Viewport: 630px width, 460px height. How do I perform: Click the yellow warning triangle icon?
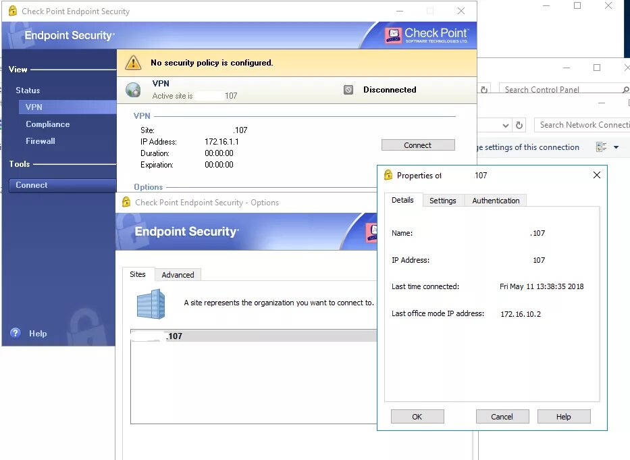pyautogui.click(x=133, y=63)
